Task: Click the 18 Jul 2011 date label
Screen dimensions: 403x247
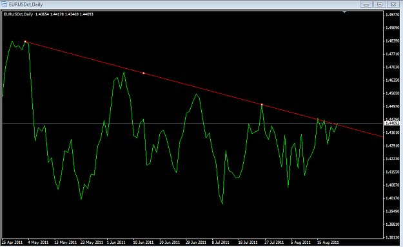Action: [x=248, y=242]
